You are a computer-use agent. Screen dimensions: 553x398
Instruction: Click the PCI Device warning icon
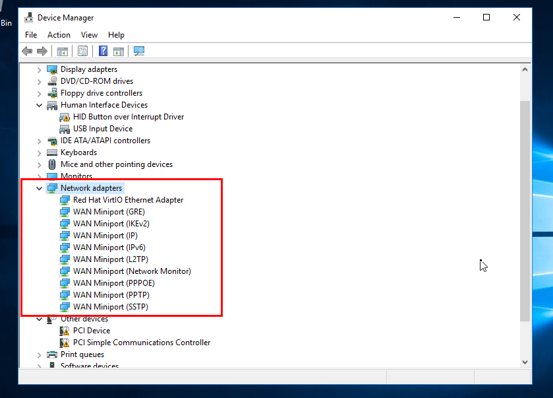click(x=65, y=331)
